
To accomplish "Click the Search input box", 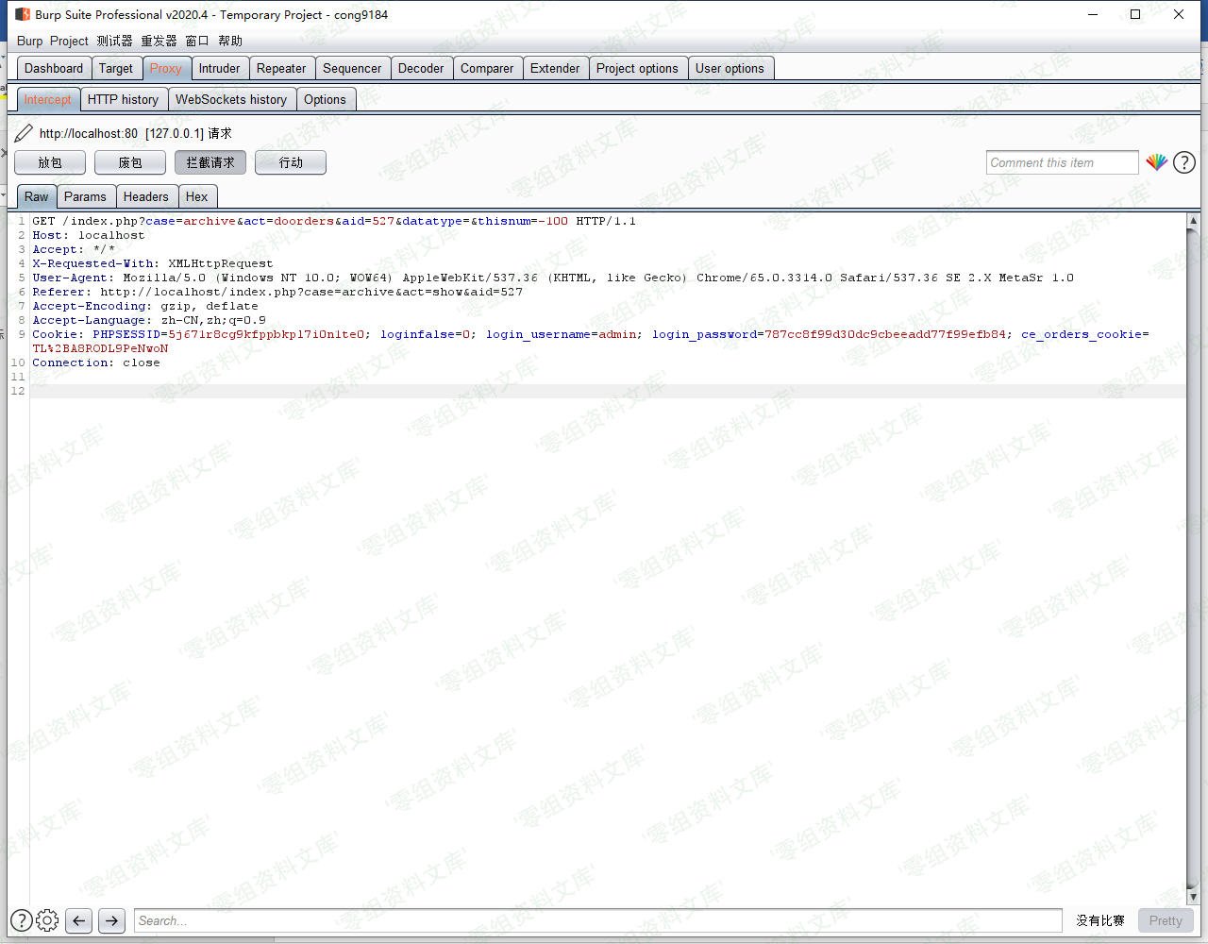I will click(x=598, y=920).
